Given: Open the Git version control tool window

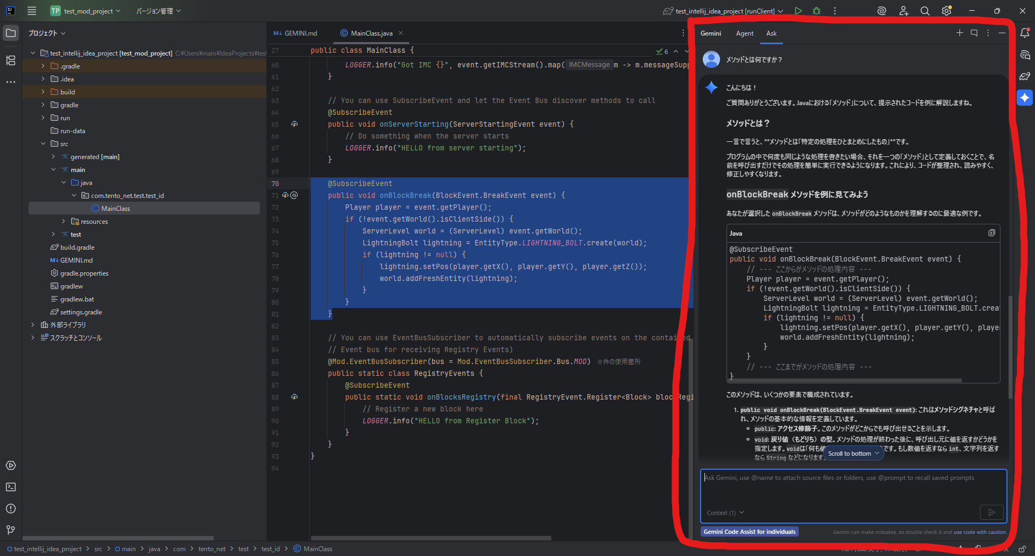Looking at the screenshot, I should click(11, 530).
